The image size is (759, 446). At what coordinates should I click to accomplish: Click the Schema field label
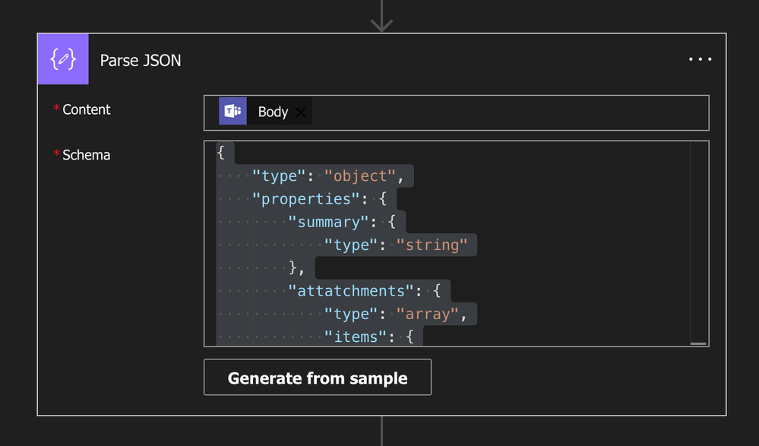tap(86, 155)
